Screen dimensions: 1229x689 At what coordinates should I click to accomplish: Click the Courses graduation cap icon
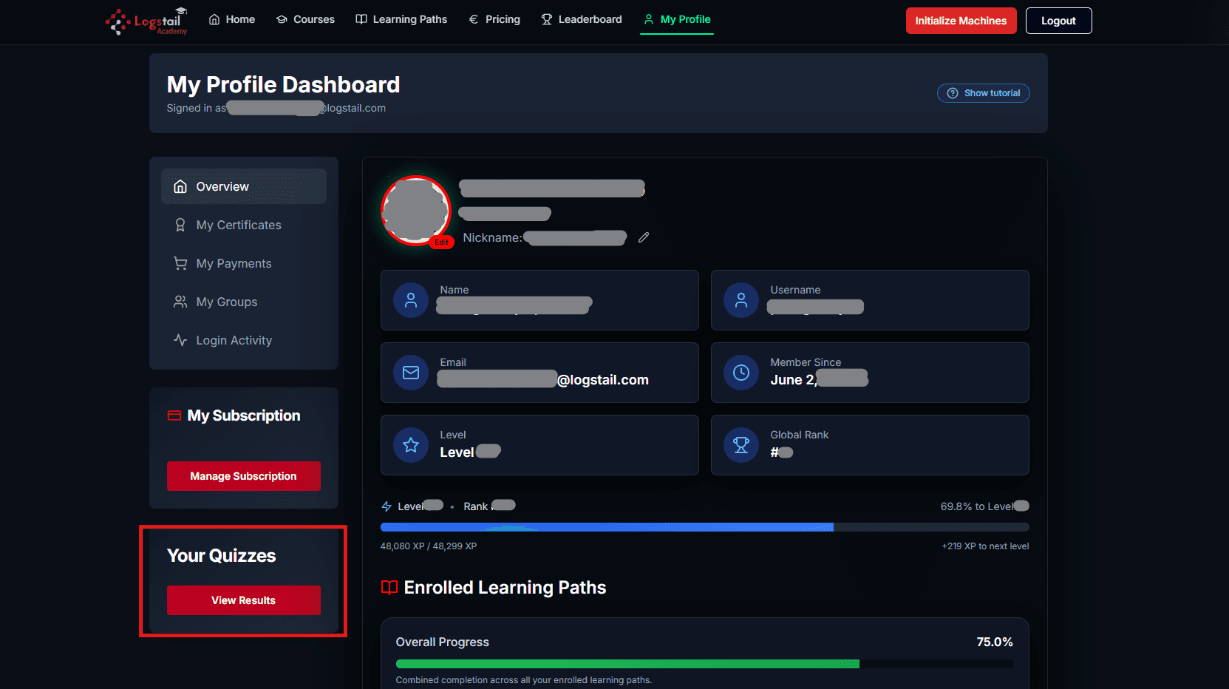click(282, 19)
